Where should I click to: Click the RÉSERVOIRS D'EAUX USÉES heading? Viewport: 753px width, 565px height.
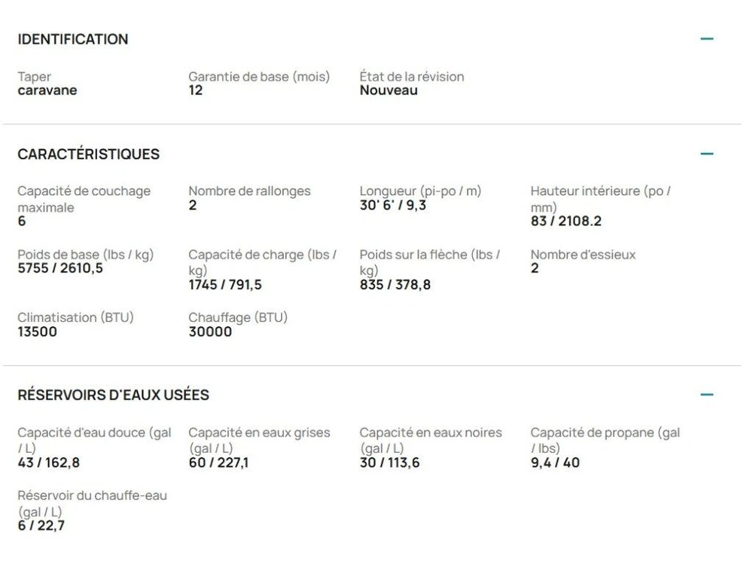coord(114,395)
